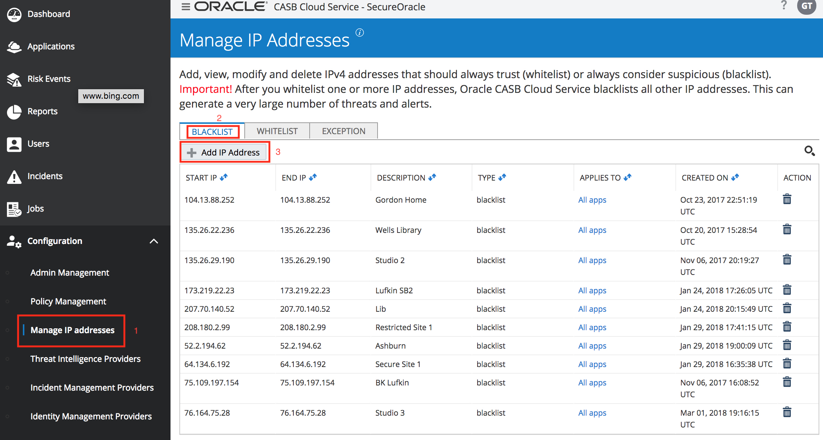
Task: Click the help question mark icon
Action: (784, 5)
